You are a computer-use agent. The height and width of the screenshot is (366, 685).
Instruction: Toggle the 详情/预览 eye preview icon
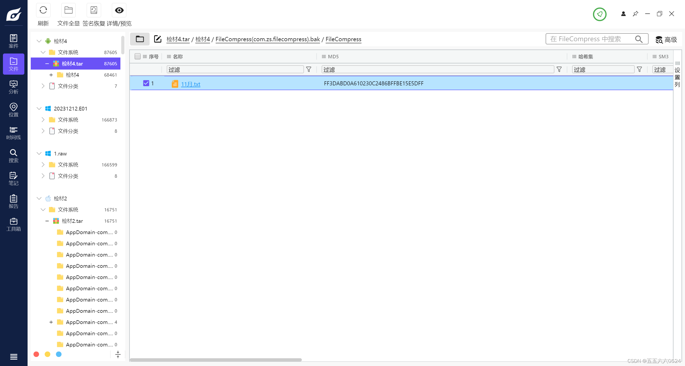tap(119, 10)
